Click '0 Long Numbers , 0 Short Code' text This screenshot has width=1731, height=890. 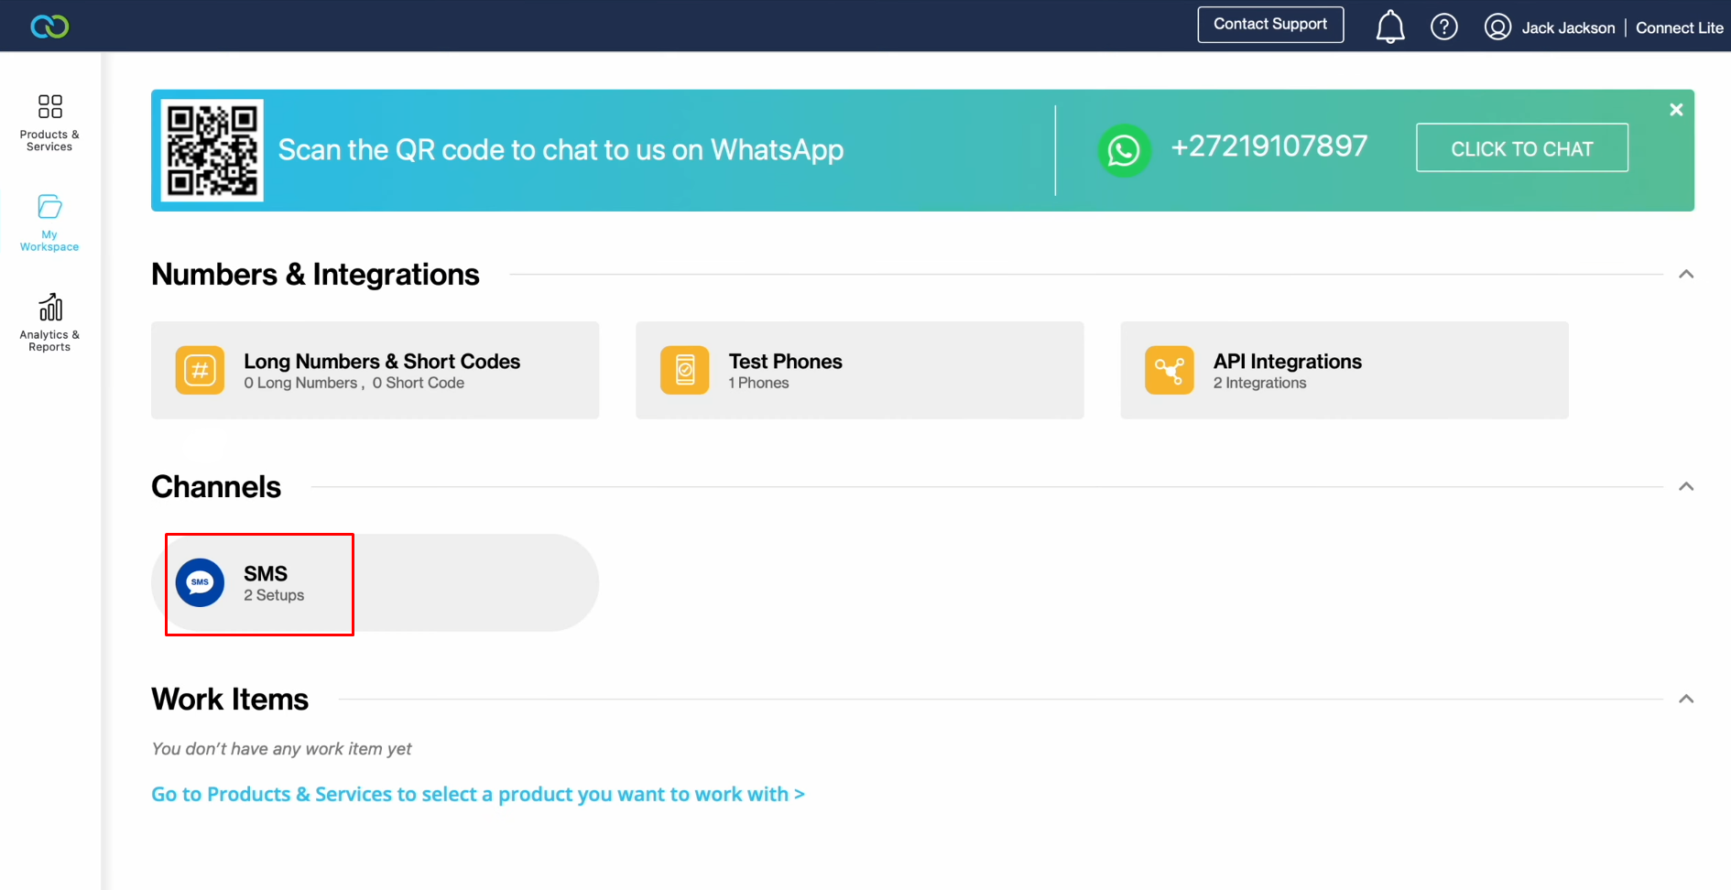pyautogui.click(x=354, y=383)
